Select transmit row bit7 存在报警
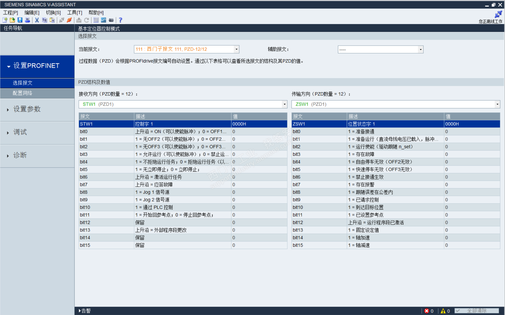505x315 pixels. (396, 185)
